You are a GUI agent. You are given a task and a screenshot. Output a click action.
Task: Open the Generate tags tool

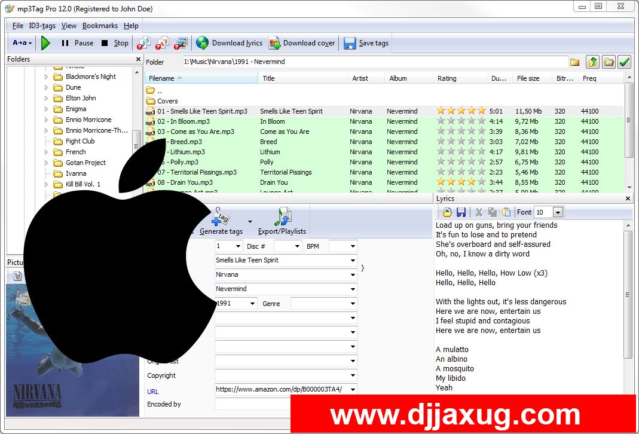[x=221, y=221]
